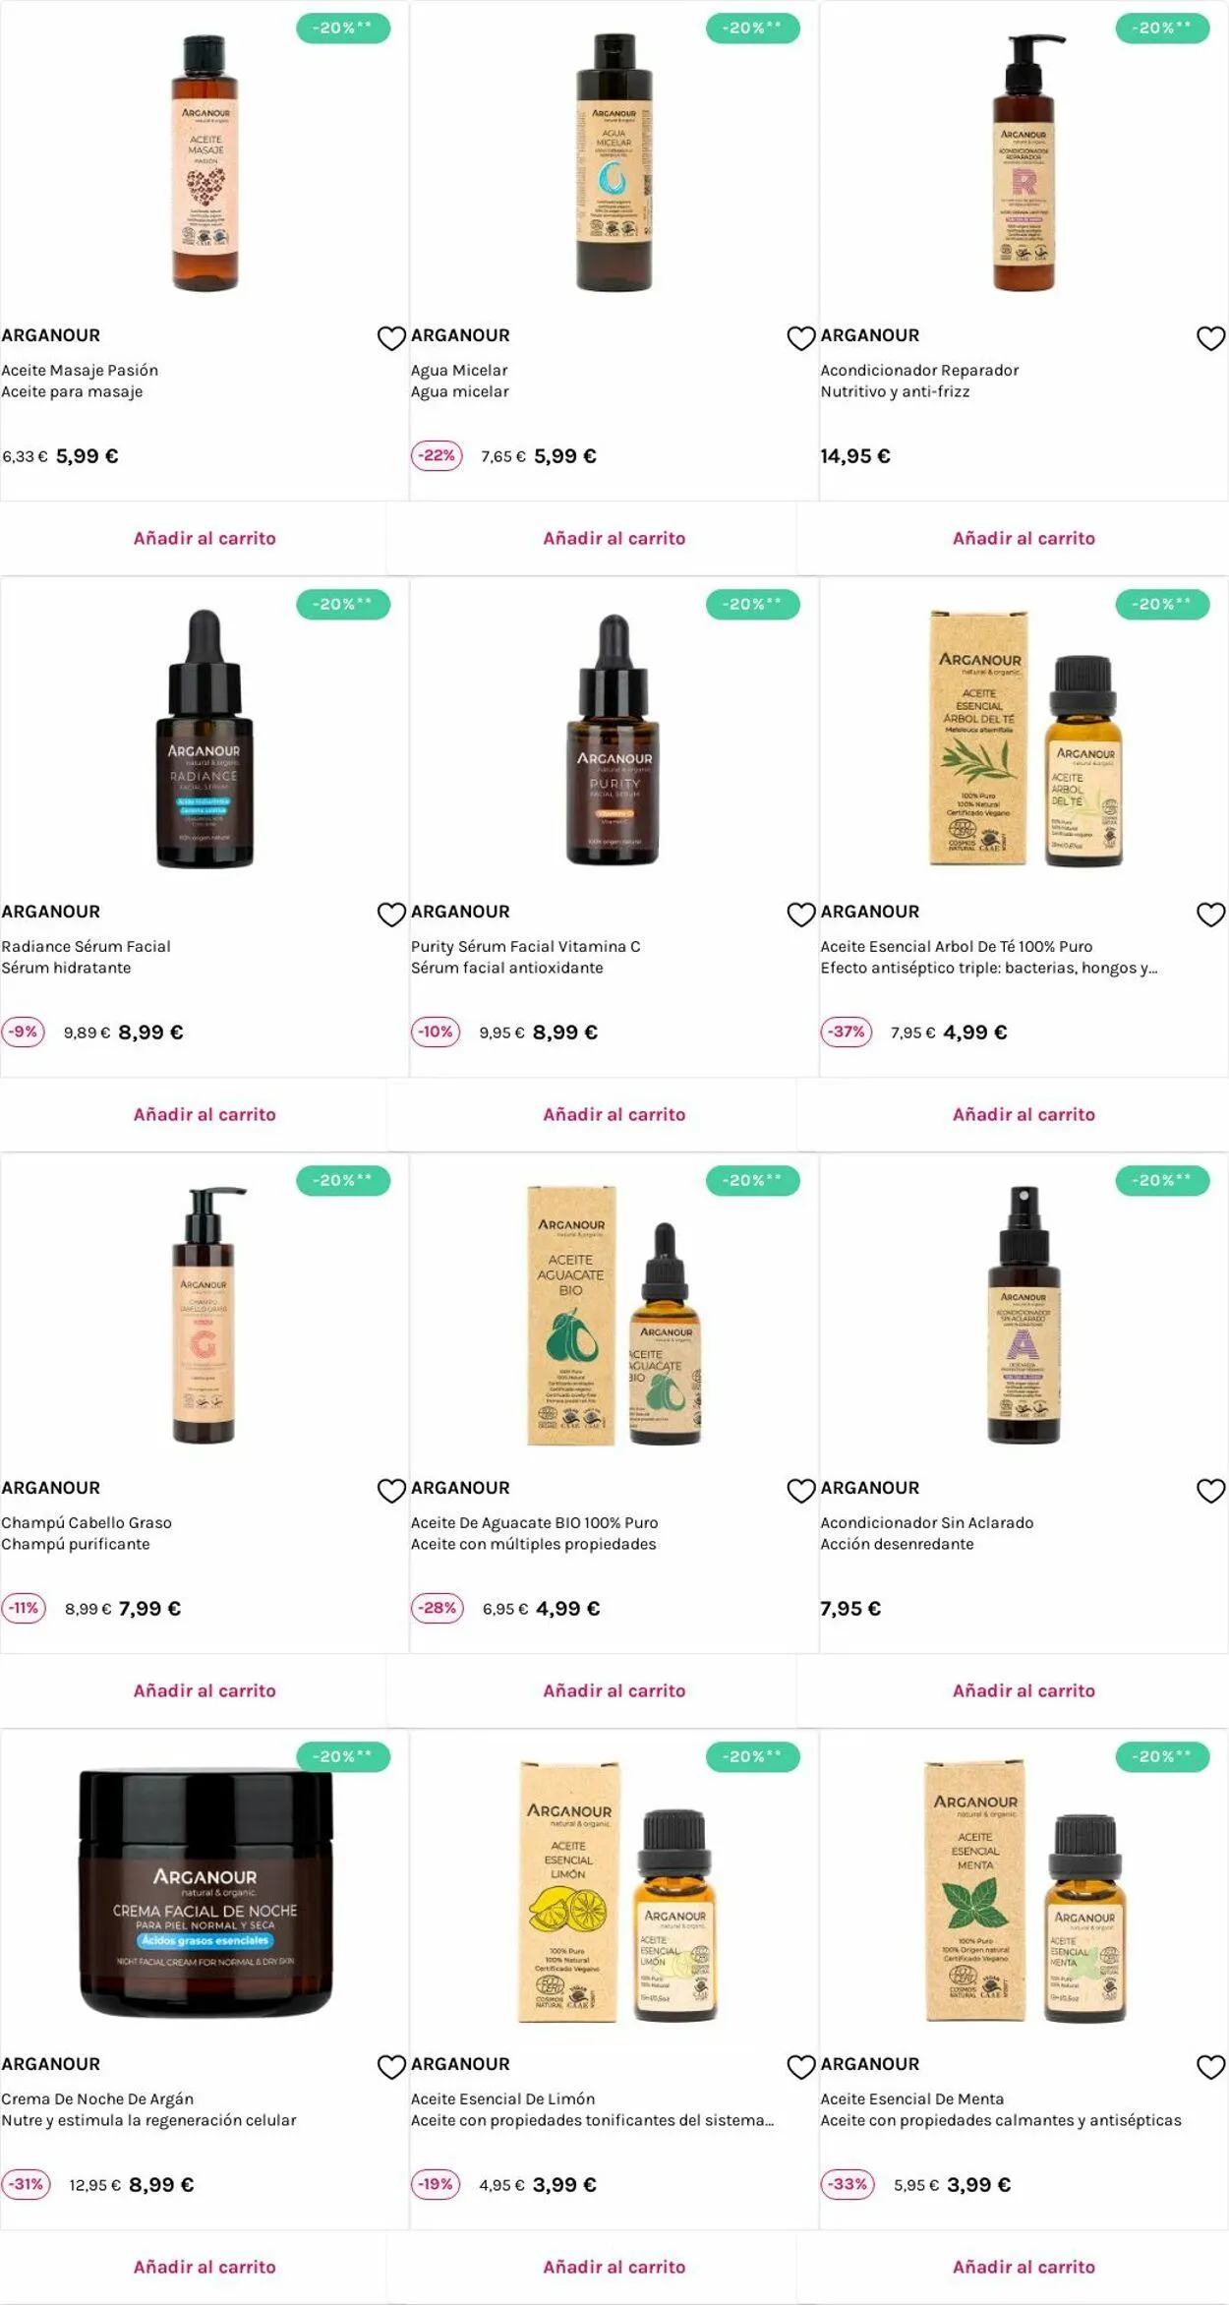
Task: View the Acondicionador Sin Aclarado spray image
Action: (x=1024, y=1315)
